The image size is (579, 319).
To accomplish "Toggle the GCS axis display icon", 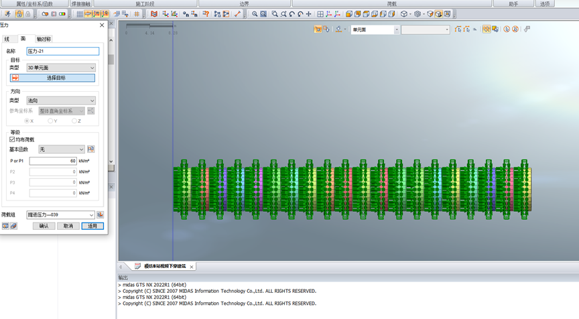I will click(105, 14).
